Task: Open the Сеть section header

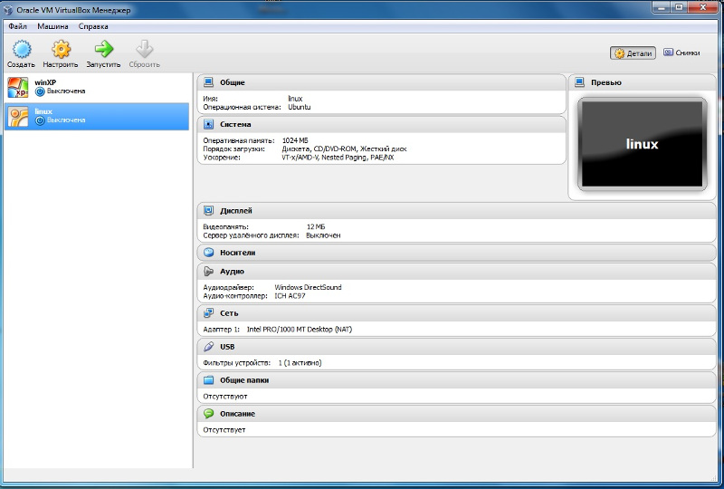Action: point(456,313)
